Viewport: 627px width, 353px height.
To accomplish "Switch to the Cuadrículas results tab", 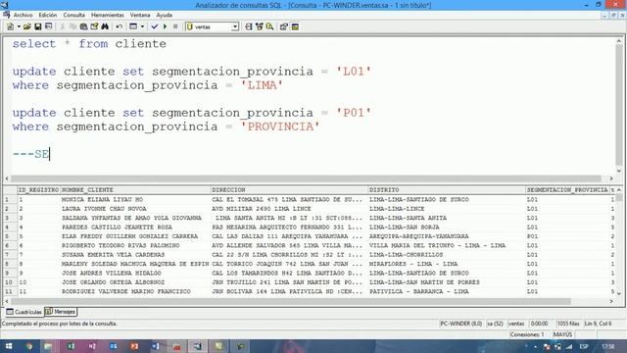I will pos(24,312).
